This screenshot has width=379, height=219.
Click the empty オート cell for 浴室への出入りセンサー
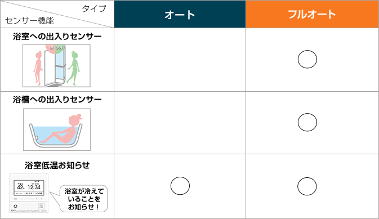pos(180,60)
